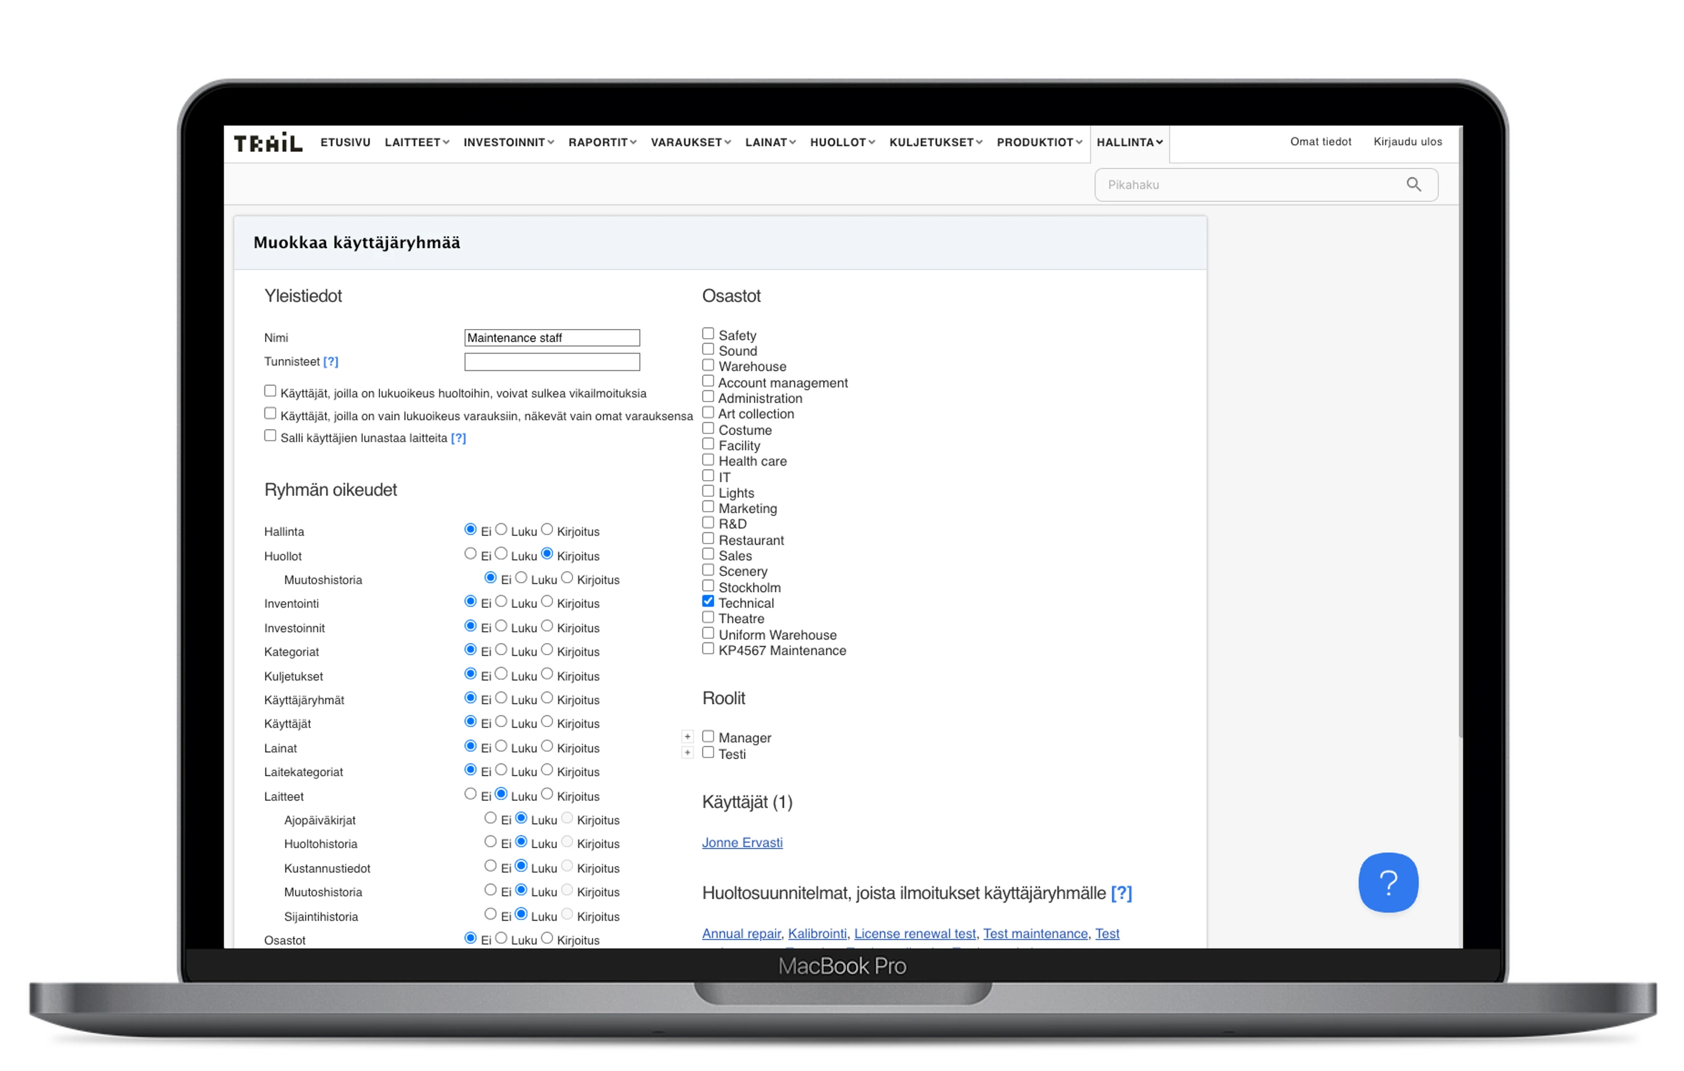The height and width of the screenshot is (1071, 1684).
Task: Open help marker next to Huoltosuunnitelmat heading
Action: pyautogui.click(x=1121, y=893)
